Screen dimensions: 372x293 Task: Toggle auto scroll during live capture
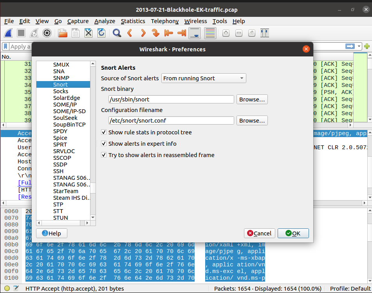pos(195,33)
